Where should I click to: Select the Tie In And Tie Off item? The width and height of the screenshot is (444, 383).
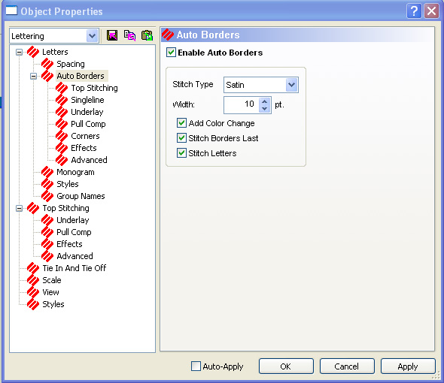coord(75,268)
